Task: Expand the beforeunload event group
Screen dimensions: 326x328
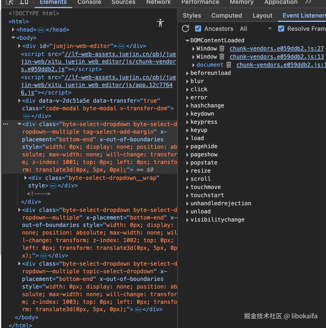Action: 187,73
